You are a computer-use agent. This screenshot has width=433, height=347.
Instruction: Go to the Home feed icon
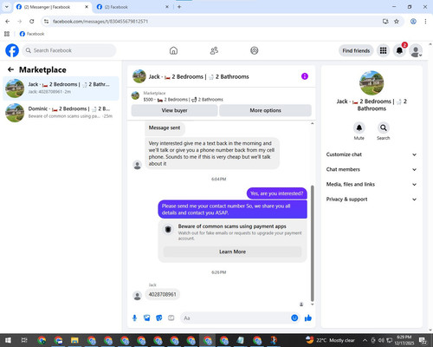pyautogui.click(x=173, y=50)
